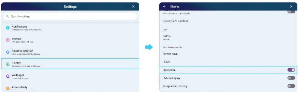The height and width of the screenshot is (92, 298).
Task: Select the Storage settings row
Action: 70,40
